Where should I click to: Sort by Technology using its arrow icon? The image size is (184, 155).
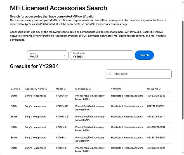(90, 89)
